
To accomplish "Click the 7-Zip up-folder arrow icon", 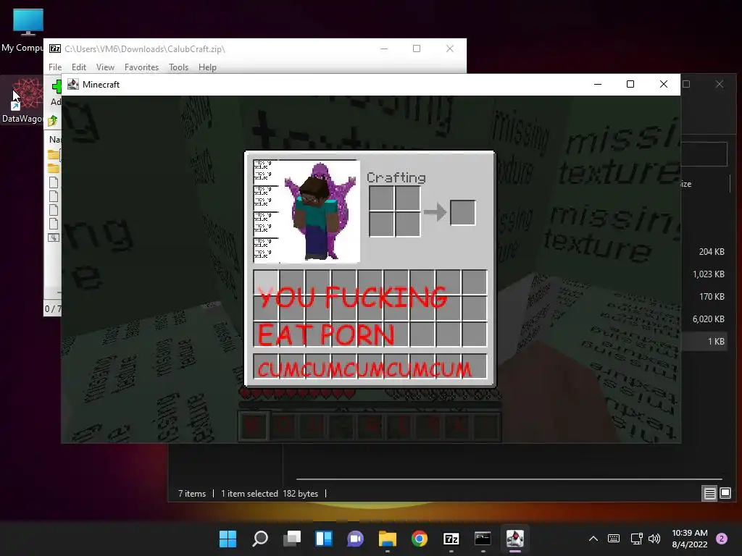I will (52, 121).
